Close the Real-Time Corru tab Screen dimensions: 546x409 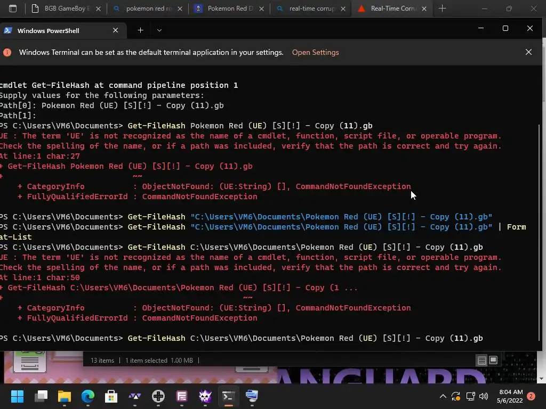click(x=424, y=9)
